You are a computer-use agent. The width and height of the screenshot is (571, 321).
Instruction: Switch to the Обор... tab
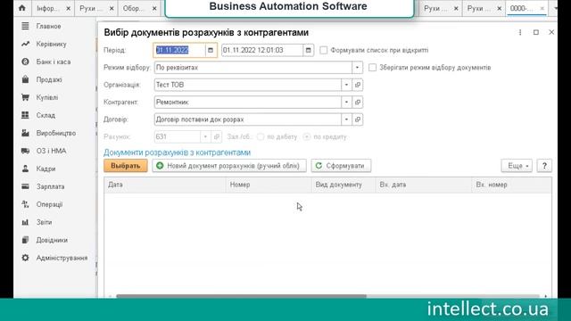click(133, 8)
